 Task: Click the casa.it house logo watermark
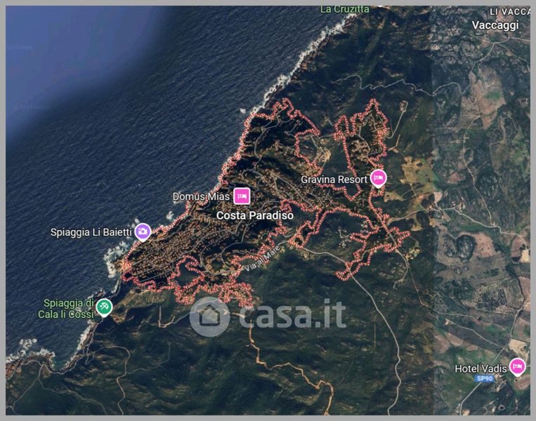[x=209, y=316]
